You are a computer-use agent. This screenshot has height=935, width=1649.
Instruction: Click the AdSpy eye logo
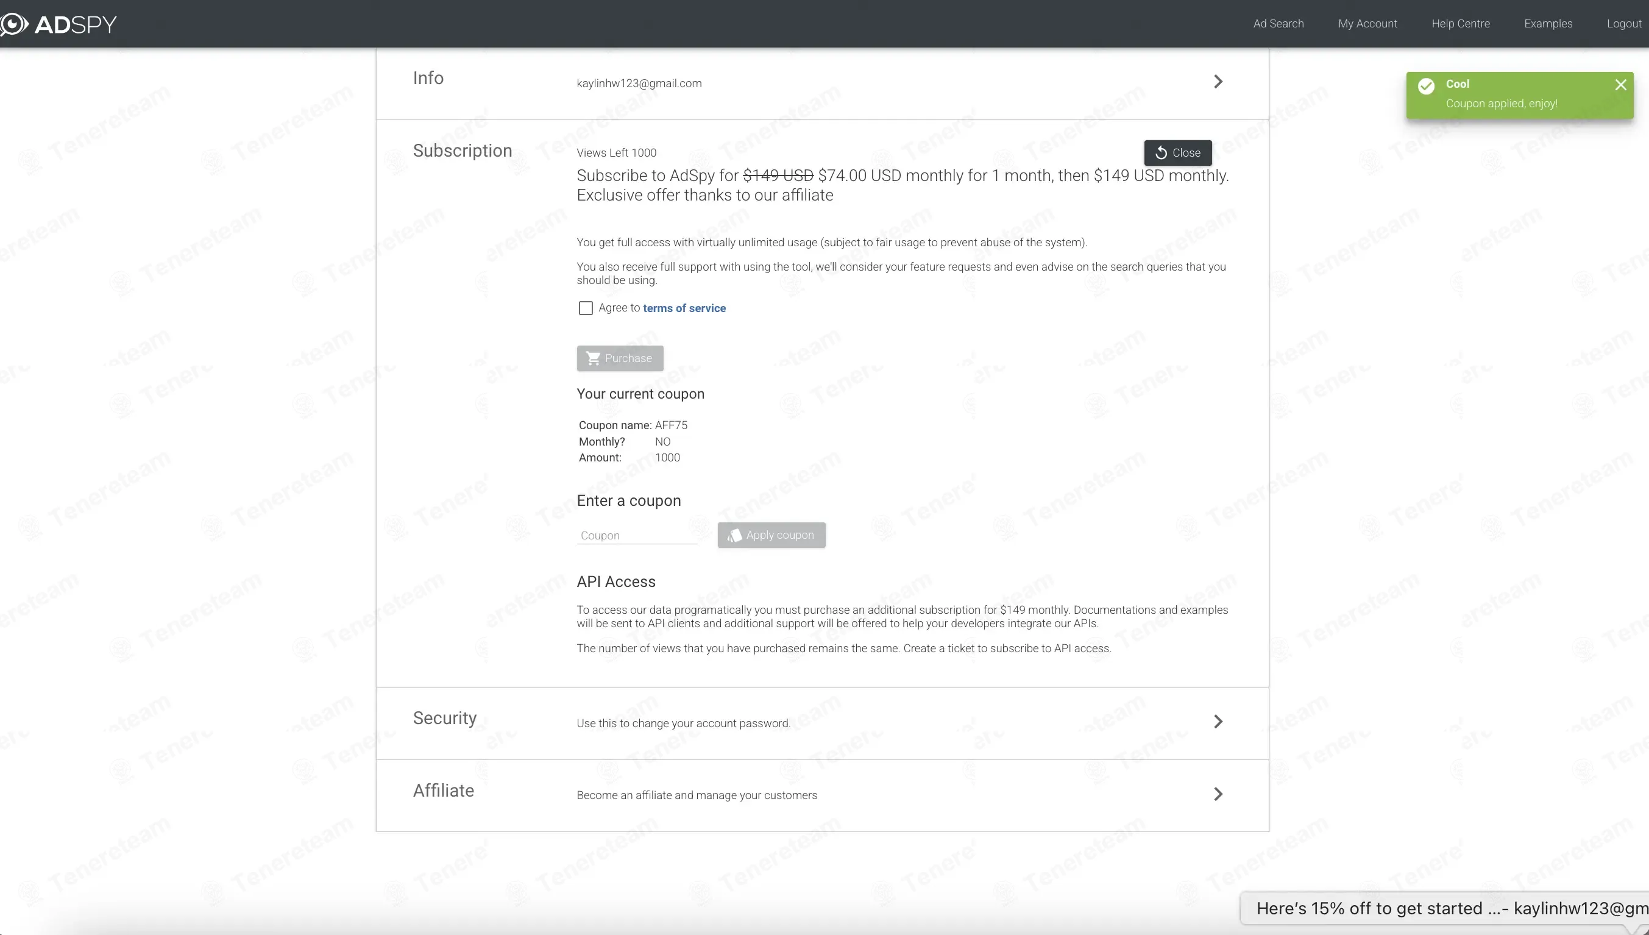pos(14,24)
